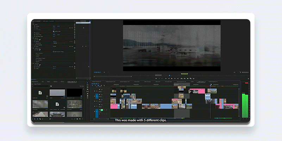This screenshot has width=282, height=141.
Task: Click the Opacity ellipse mask tool
Action: (35, 40)
